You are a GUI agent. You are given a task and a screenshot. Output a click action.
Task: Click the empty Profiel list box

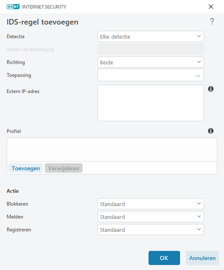[112, 150]
